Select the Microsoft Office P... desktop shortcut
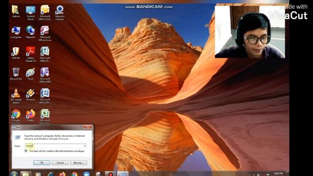Screen dimensions: 313x176 tap(45, 54)
